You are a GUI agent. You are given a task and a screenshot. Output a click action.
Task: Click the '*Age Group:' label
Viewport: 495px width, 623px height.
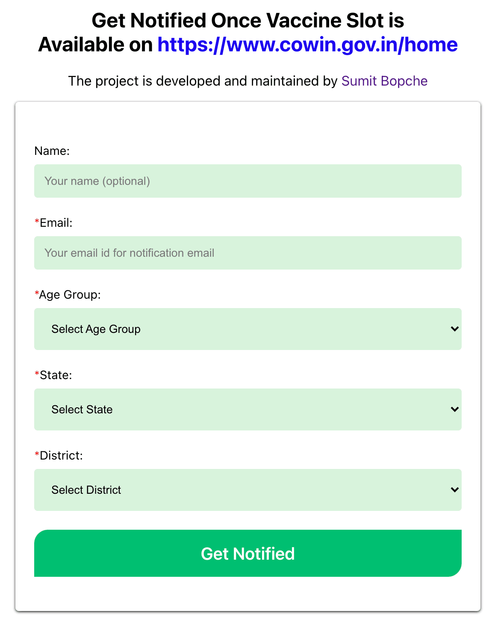68,294
